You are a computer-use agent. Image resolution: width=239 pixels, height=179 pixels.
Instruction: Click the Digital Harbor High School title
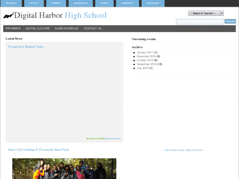[x=60, y=15]
